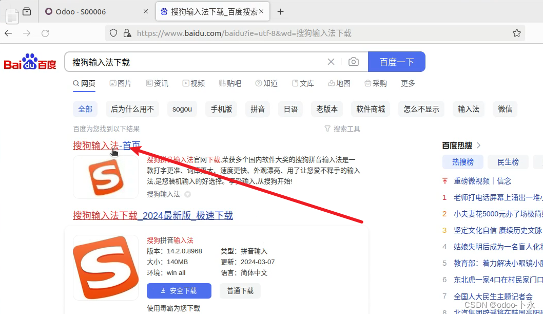Select the 贴吧 search category
The width and height of the screenshot is (543, 314).
click(230, 84)
